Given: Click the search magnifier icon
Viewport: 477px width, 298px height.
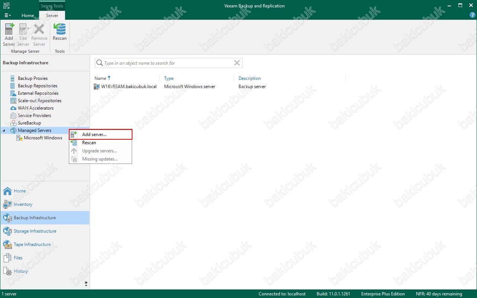Looking at the screenshot, I should pos(99,63).
